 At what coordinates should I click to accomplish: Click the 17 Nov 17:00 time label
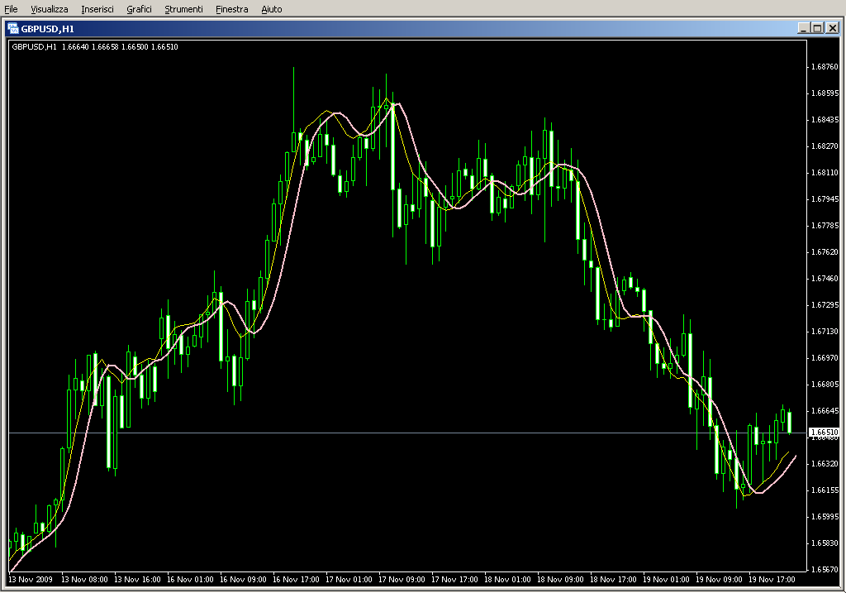(454, 580)
